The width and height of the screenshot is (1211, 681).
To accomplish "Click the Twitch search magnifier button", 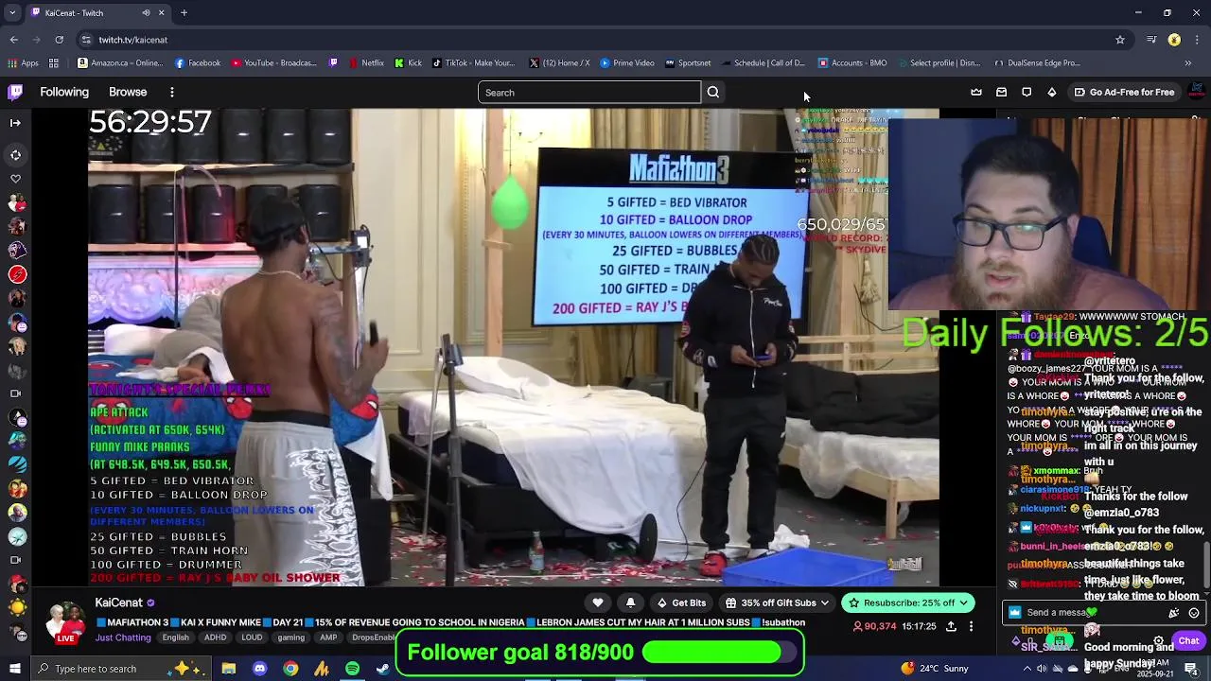I will click(x=713, y=92).
